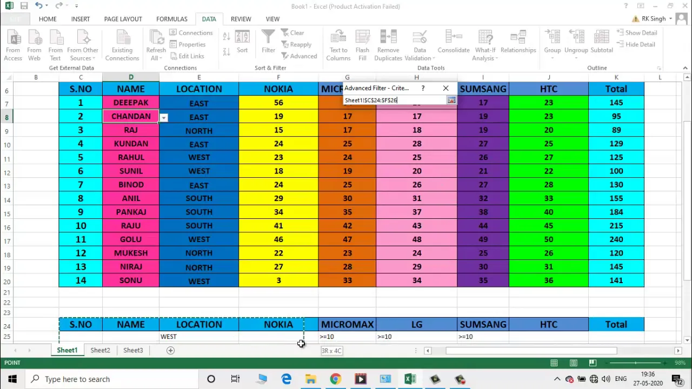Select Total cell value 240
Viewport: 692px width, 389px height.
(x=616, y=239)
